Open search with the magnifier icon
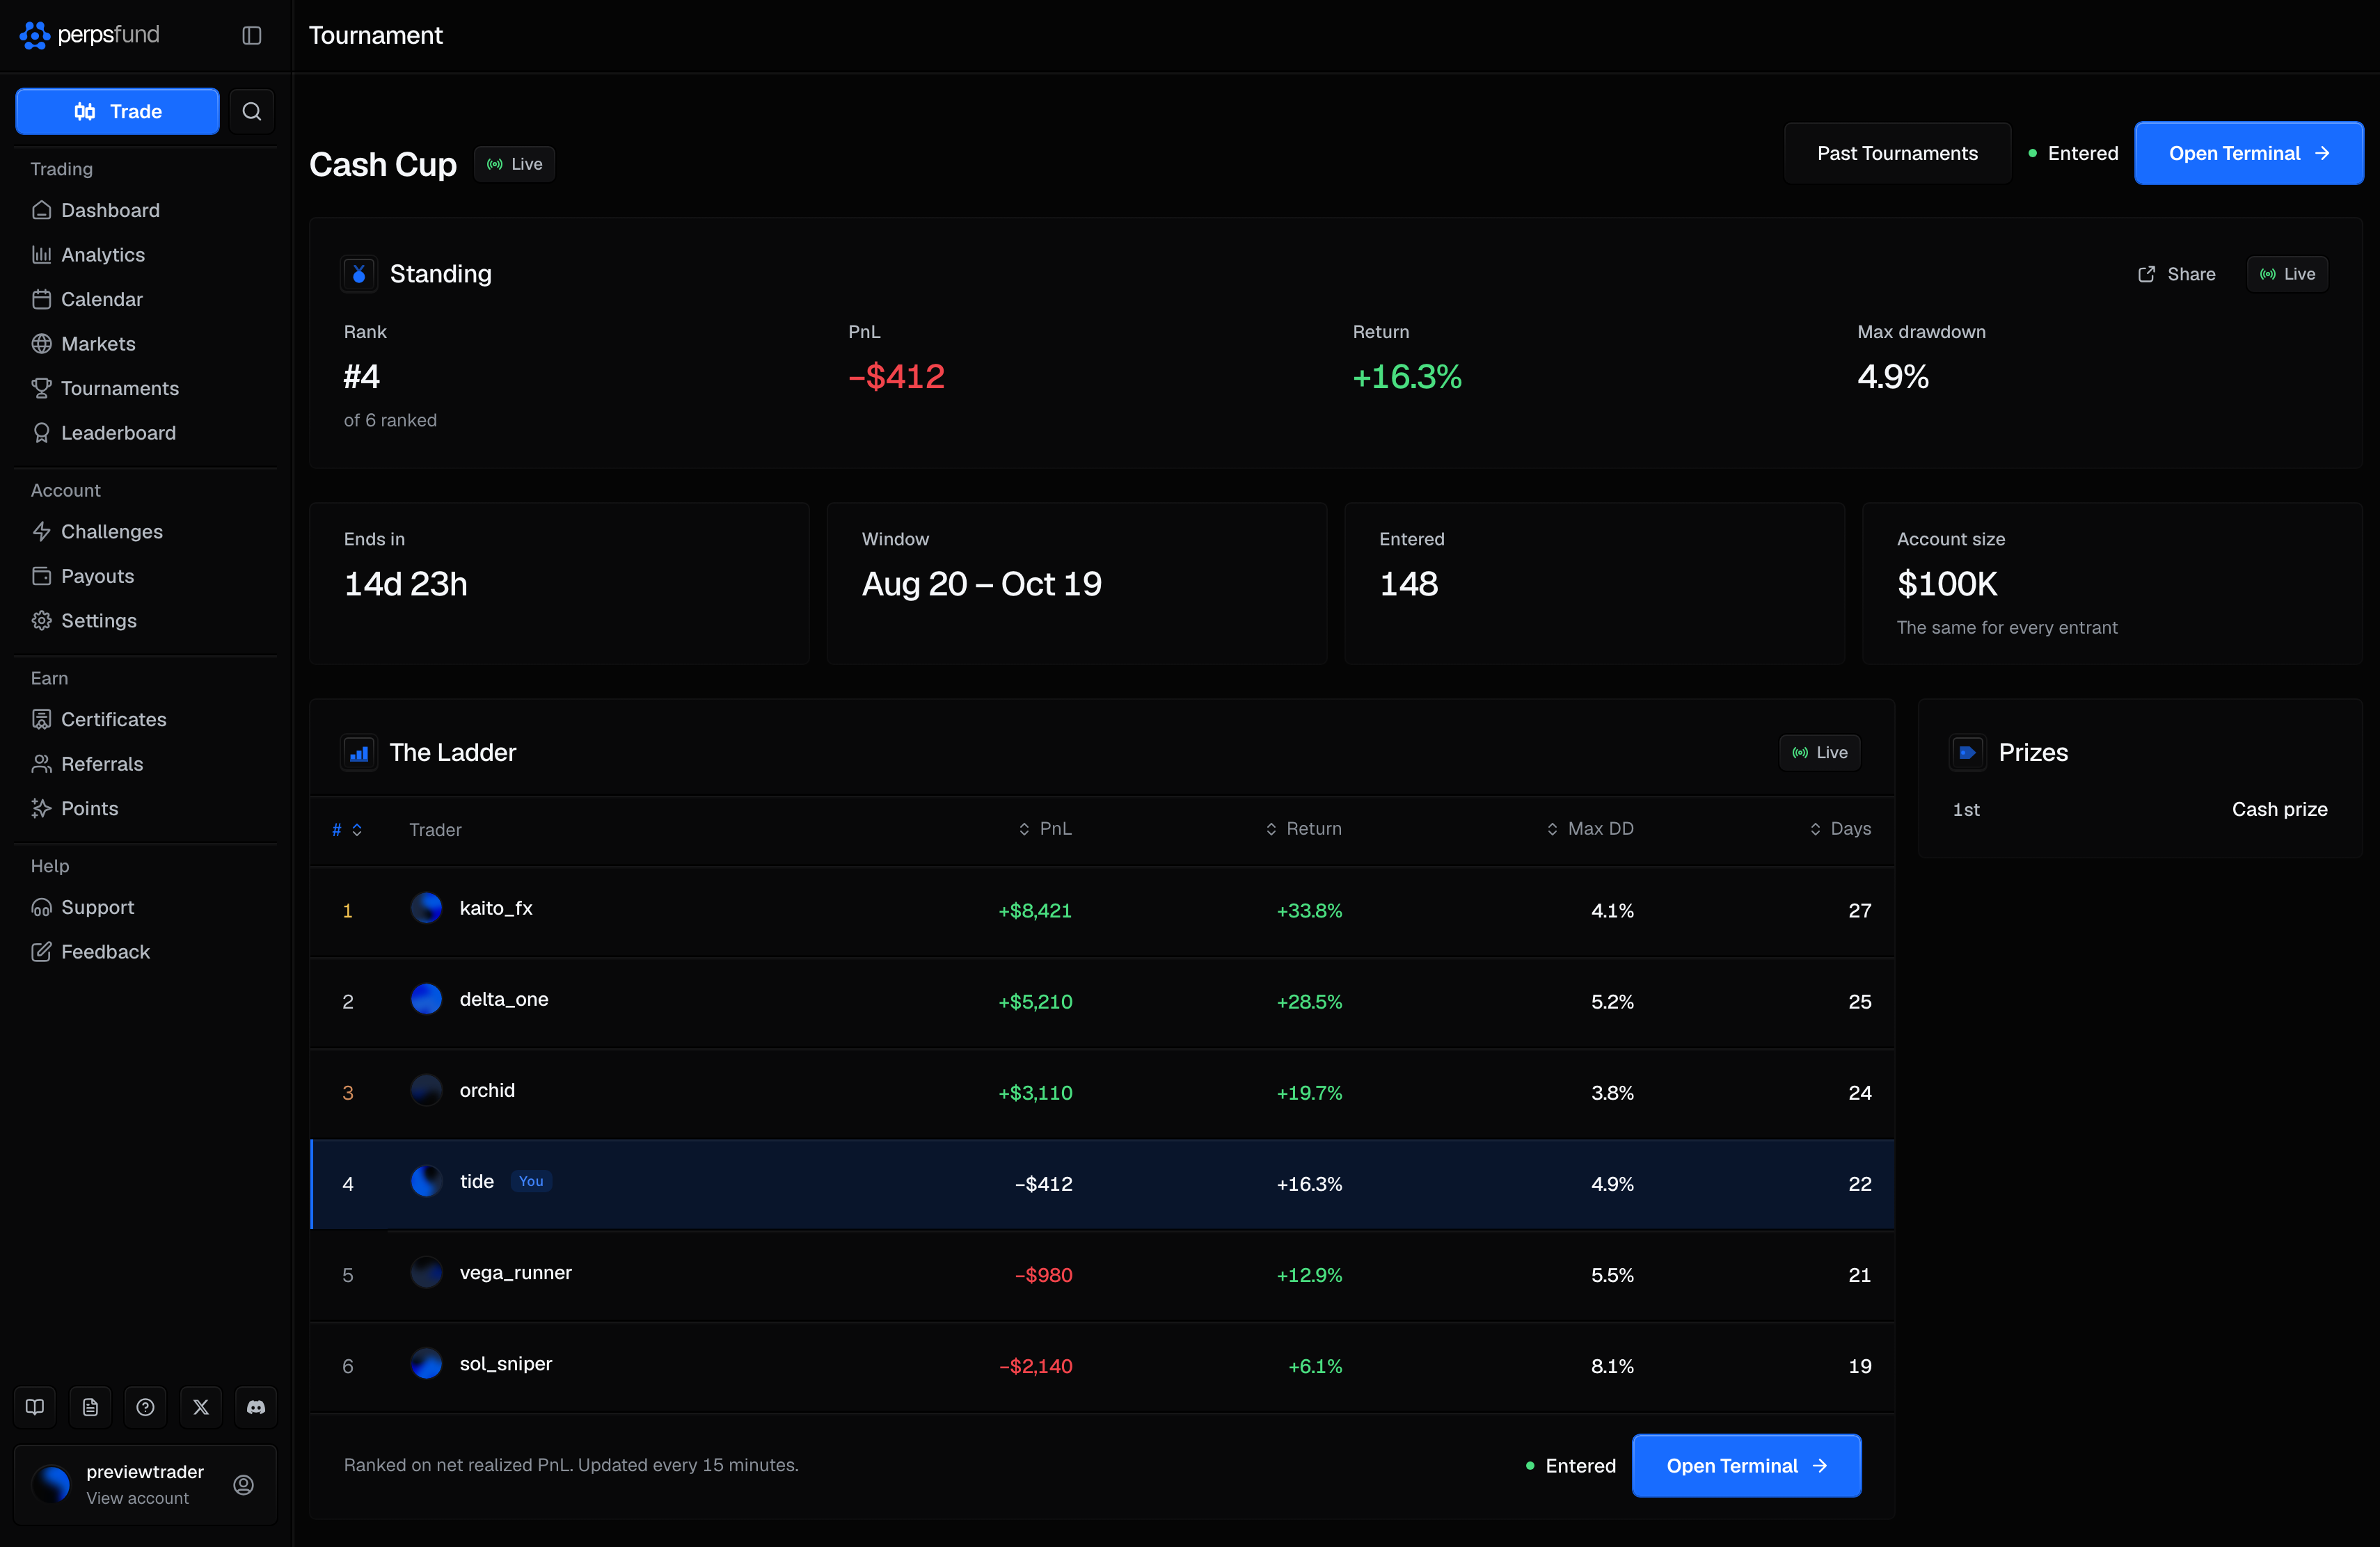This screenshot has width=2380, height=1547. (x=252, y=111)
